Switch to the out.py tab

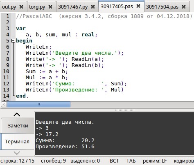[x=9, y=7]
